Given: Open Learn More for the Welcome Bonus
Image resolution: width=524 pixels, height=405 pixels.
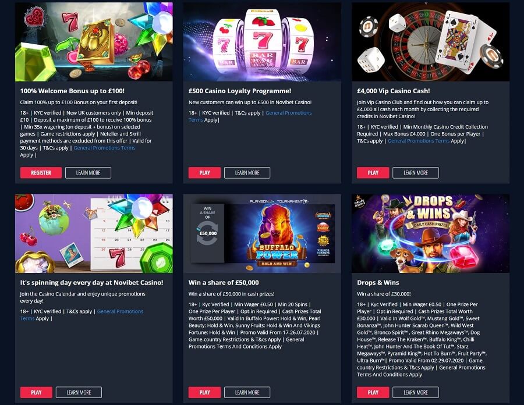Looking at the screenshot, I should point(88,173).
